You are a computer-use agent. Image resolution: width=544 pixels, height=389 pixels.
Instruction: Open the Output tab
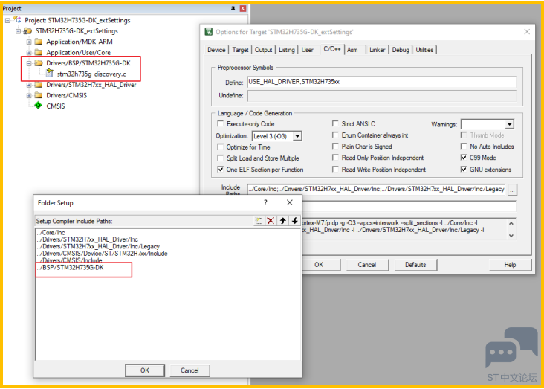[x=263, y=50]
